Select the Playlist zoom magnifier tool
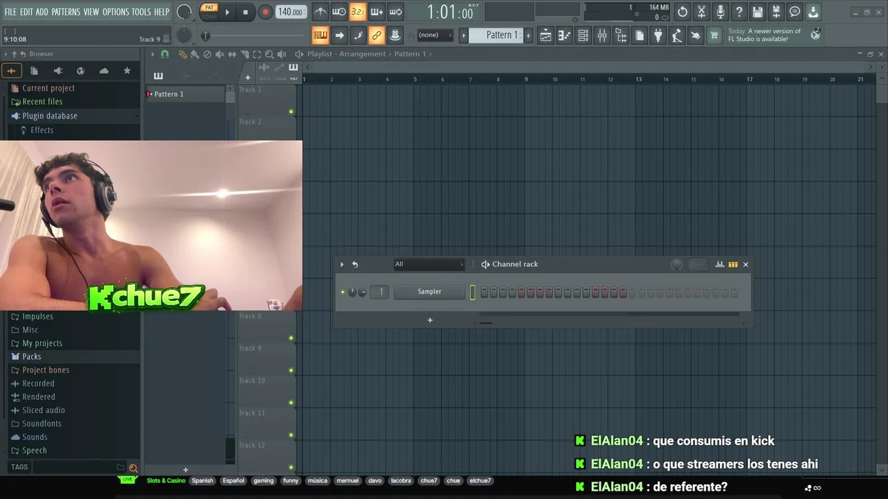Viewport: 888px width, 499px height. coord(269,54)
